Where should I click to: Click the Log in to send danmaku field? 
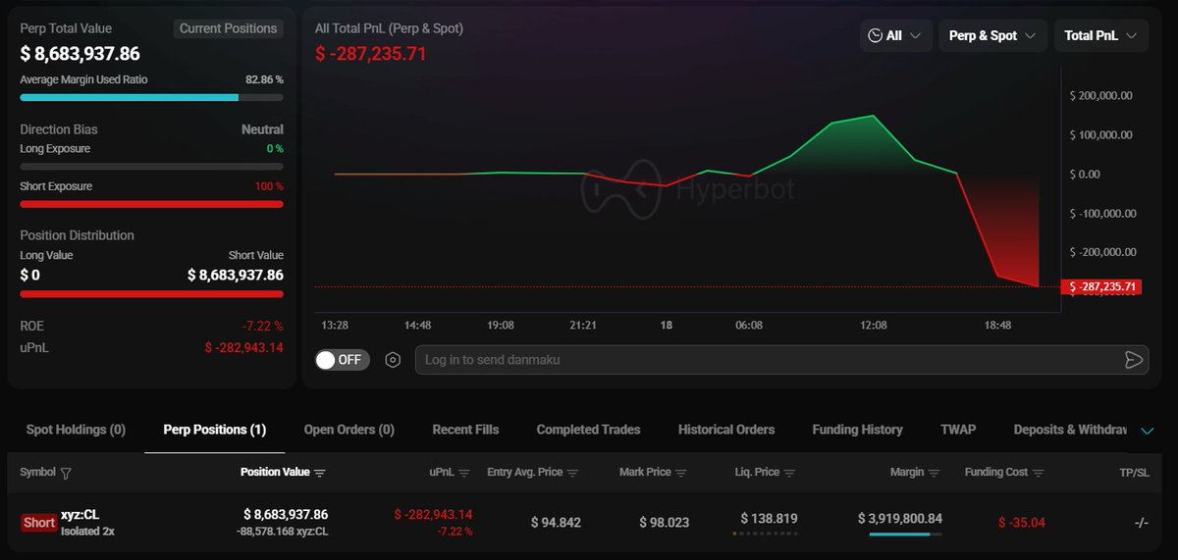(x=781, y=360)
